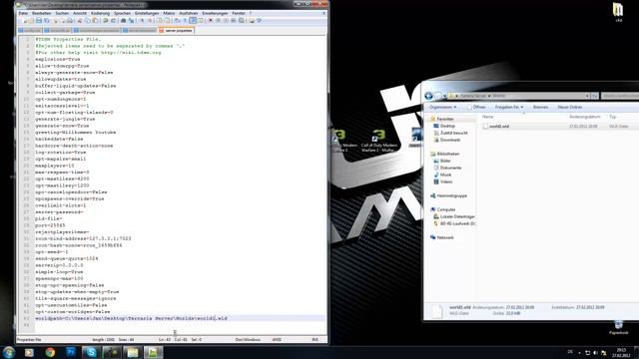The width and height of the screenshot is (639, 359).
Task: Cut selection with the scissors toolbar icon
Action: pos(80,20)
